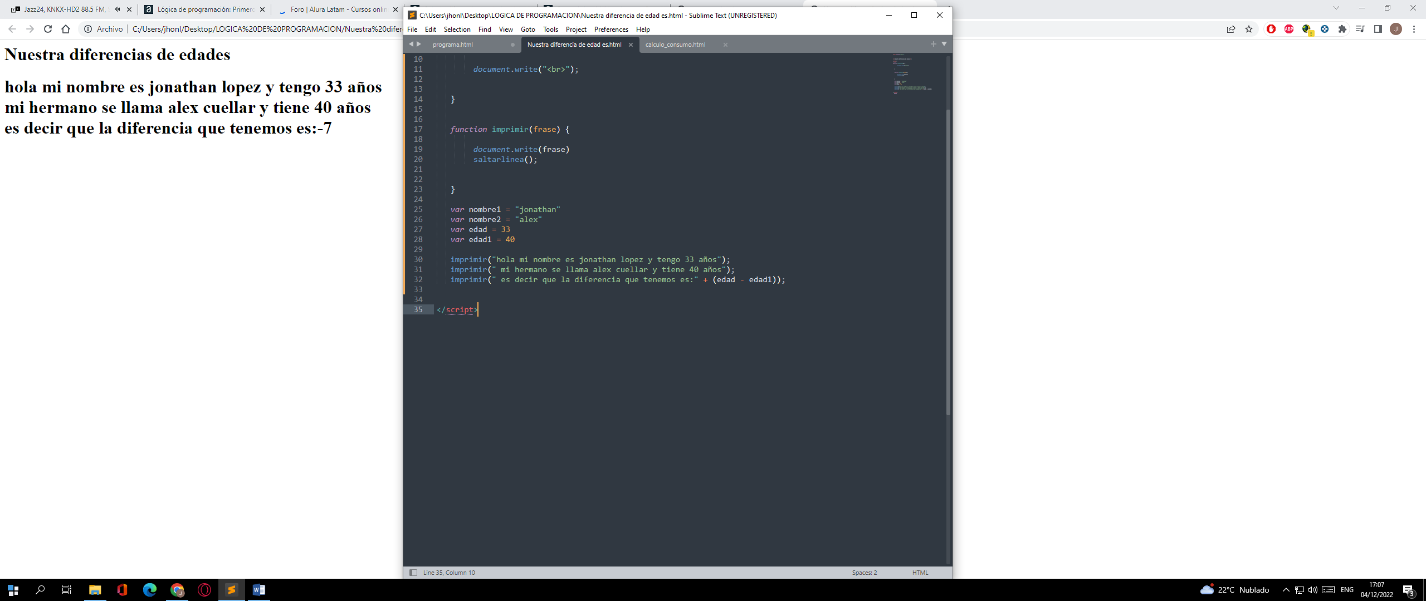
Task: Click the Archivo site info icon
Action: [87, 29]
